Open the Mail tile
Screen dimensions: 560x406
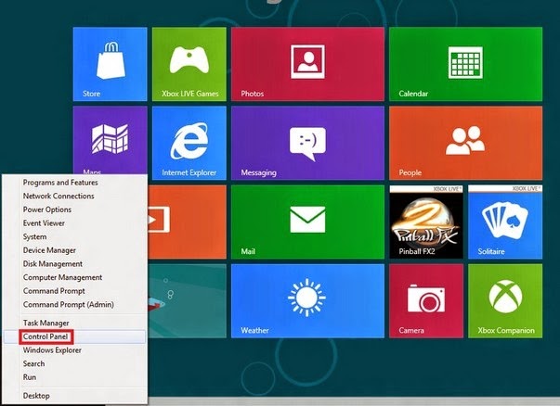coord(307,222)
